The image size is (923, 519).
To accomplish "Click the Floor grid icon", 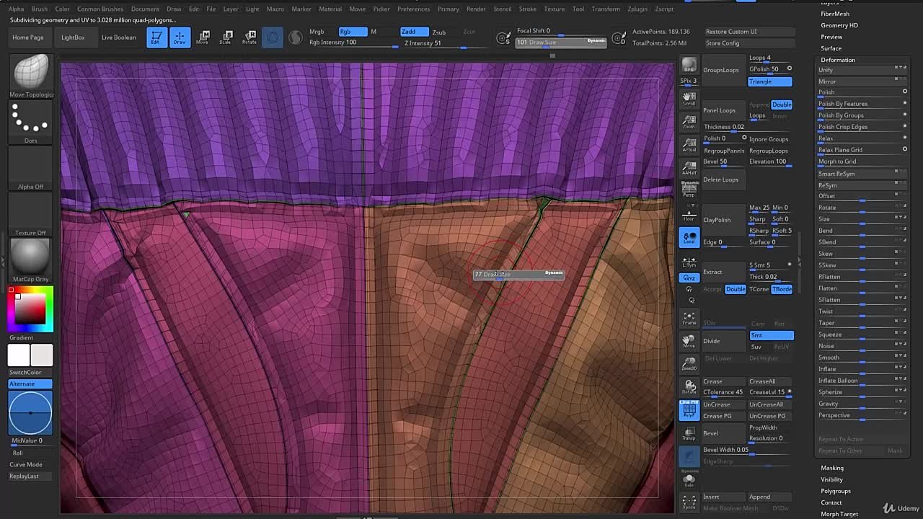I will pos(689,214).
